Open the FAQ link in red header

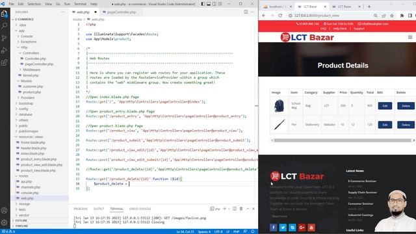point(323,29)
